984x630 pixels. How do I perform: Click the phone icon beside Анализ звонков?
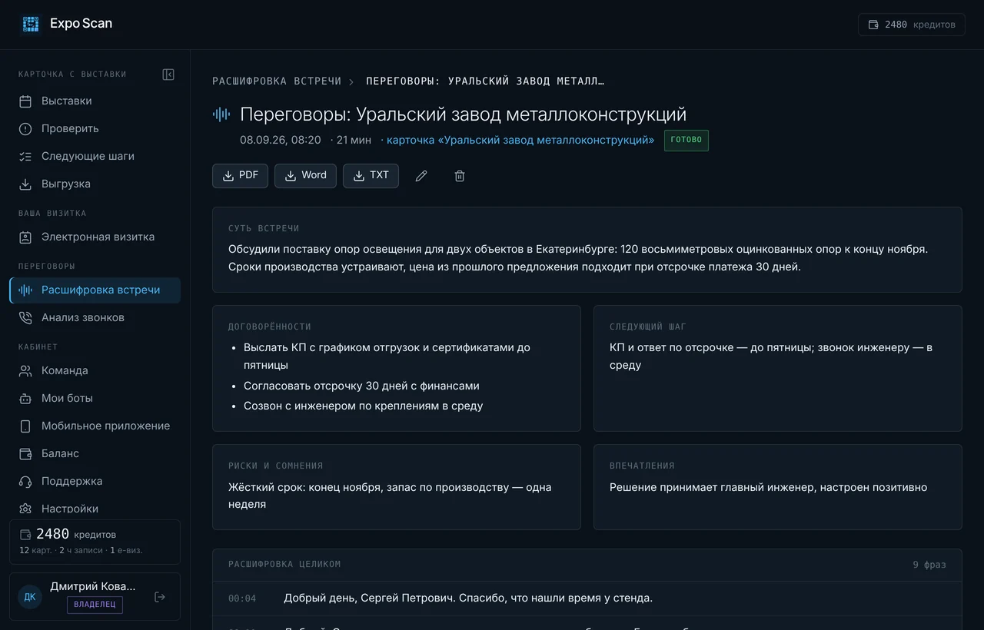click(25, 318)
